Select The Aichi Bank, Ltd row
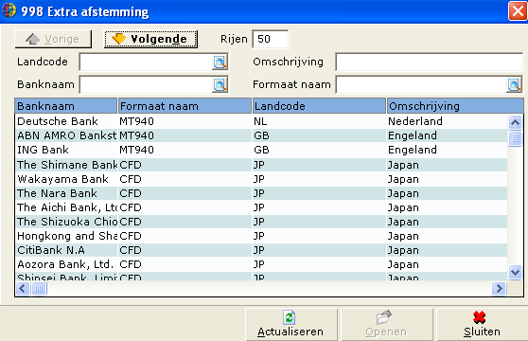Screen dimensions: 528x341 [261, 207]
